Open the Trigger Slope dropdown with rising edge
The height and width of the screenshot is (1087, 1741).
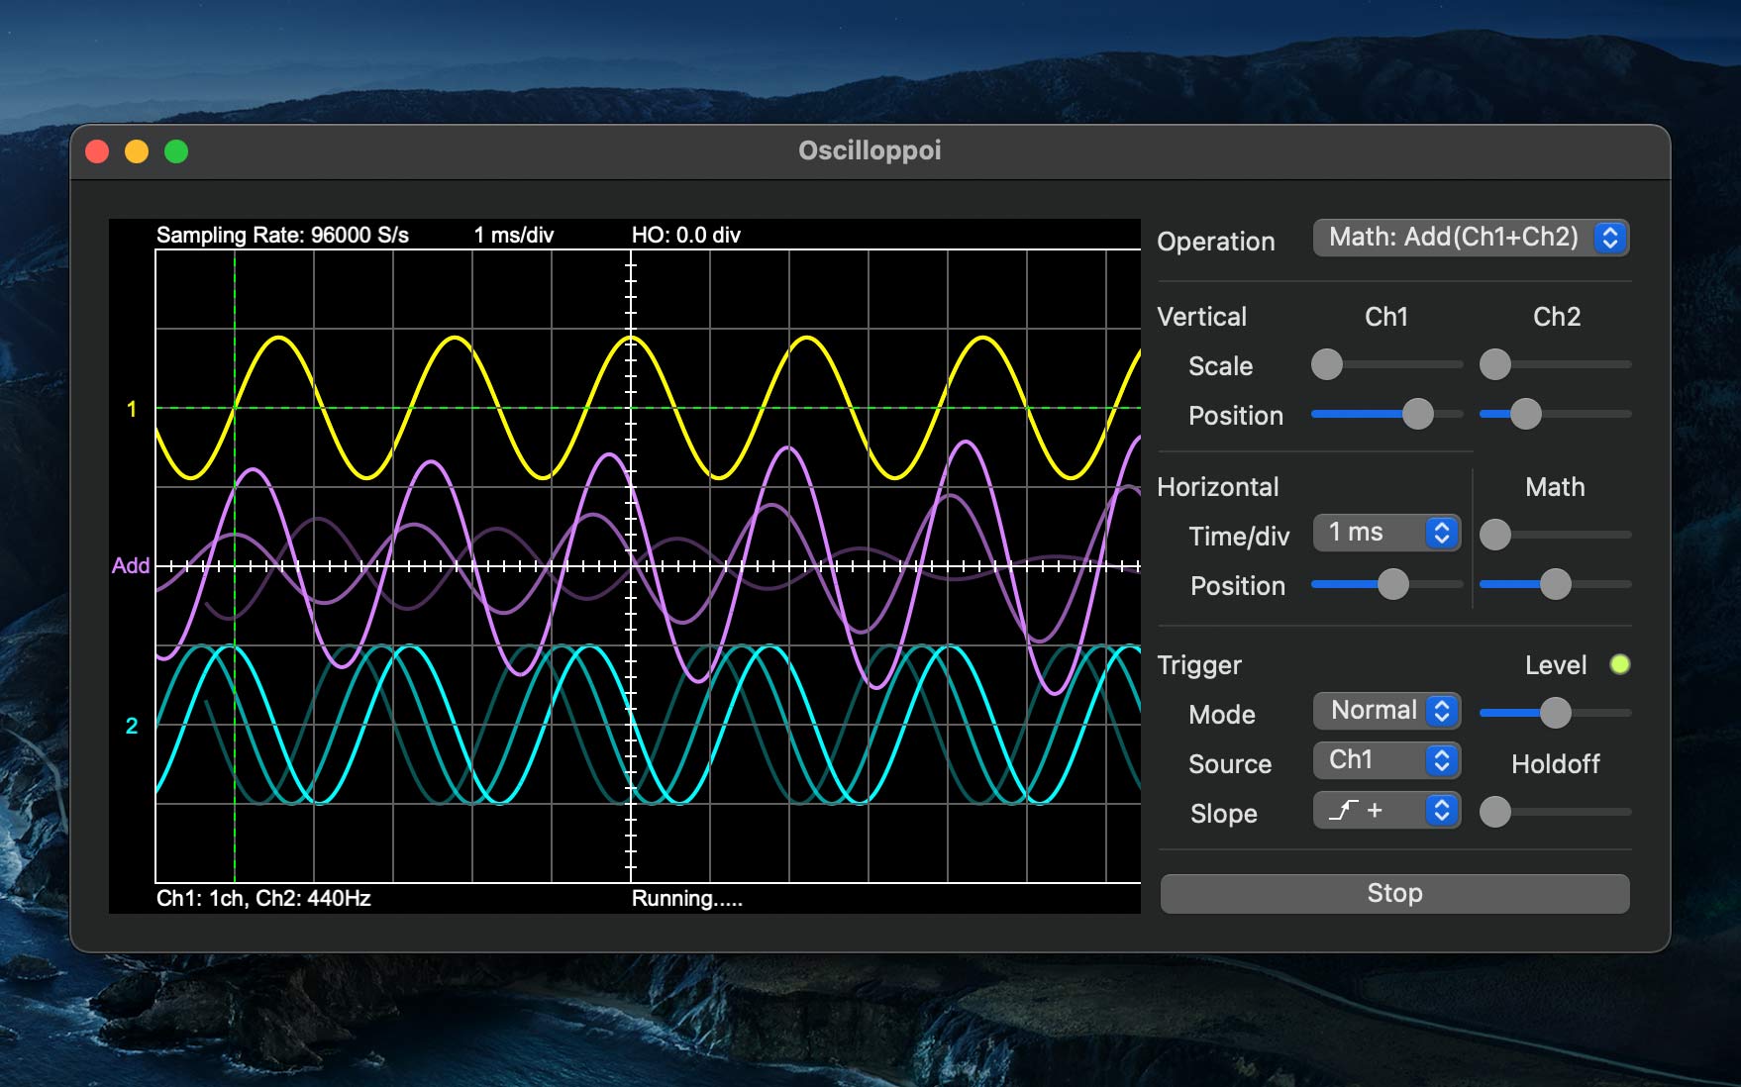tap(1385, 811)
